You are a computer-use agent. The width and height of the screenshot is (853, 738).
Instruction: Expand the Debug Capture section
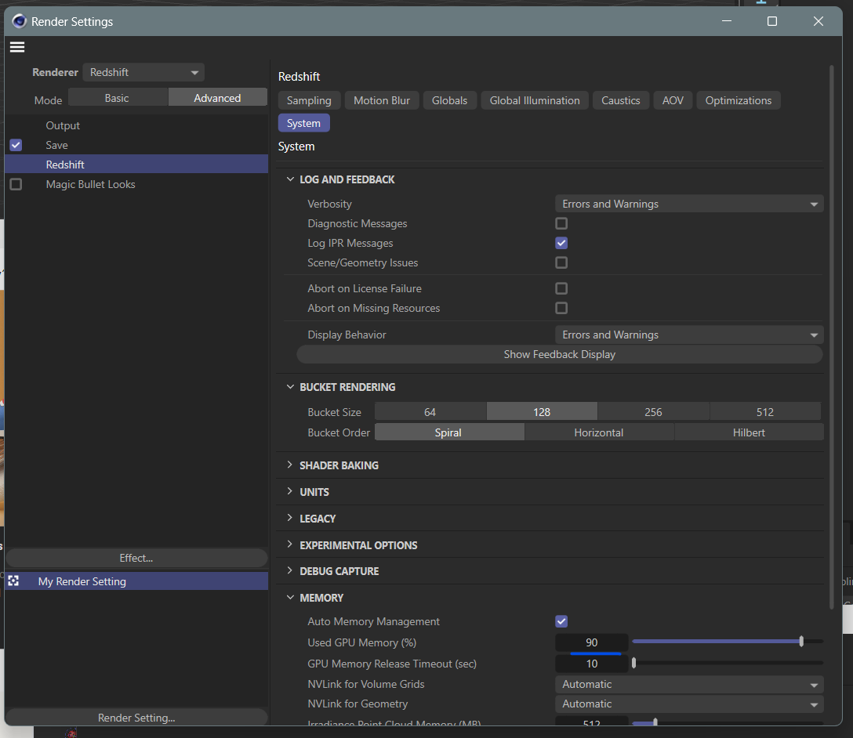pyautogui.click(x=290, y=570)
